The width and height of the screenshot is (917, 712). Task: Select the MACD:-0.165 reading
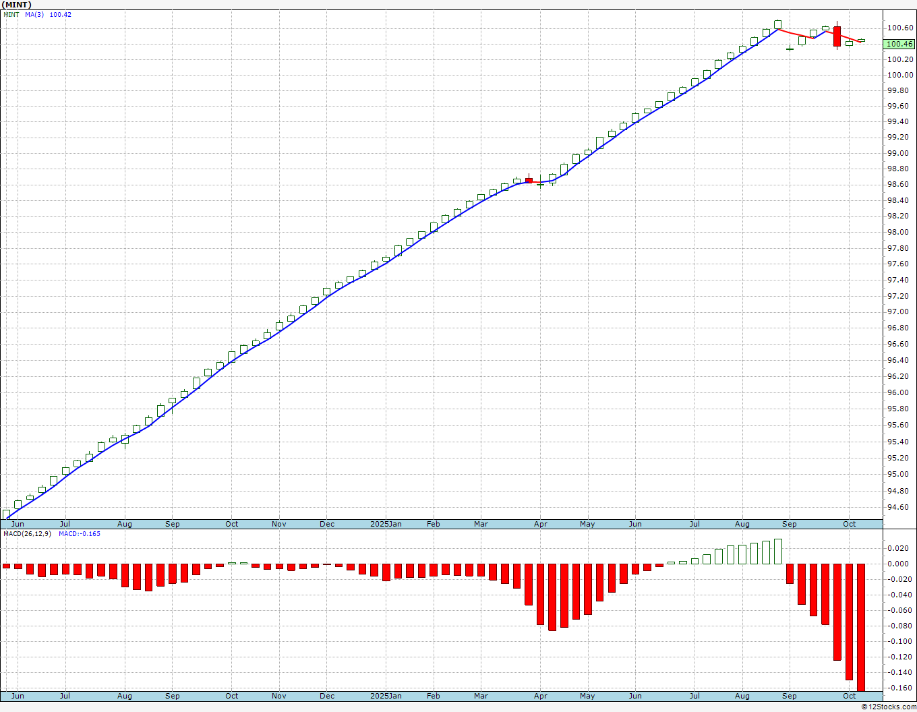click(79, 533)
